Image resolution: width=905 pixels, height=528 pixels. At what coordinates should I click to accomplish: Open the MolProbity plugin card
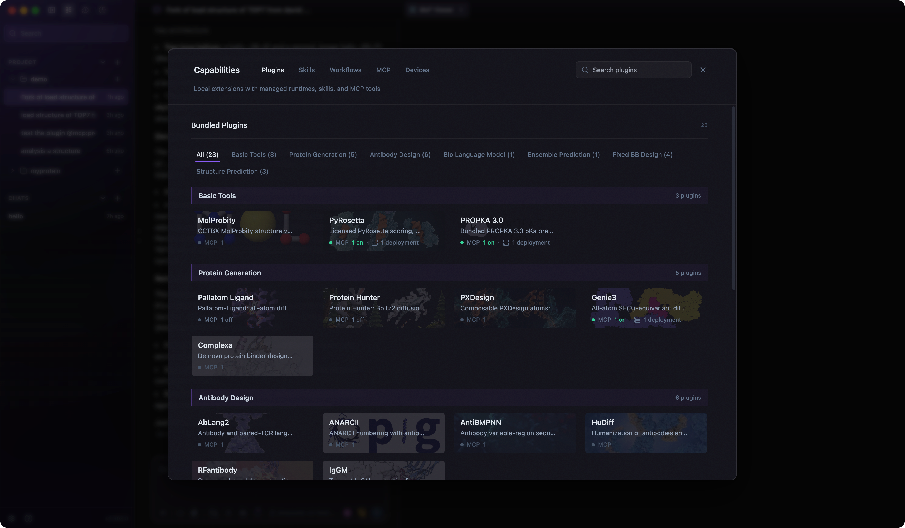[252, 231]
